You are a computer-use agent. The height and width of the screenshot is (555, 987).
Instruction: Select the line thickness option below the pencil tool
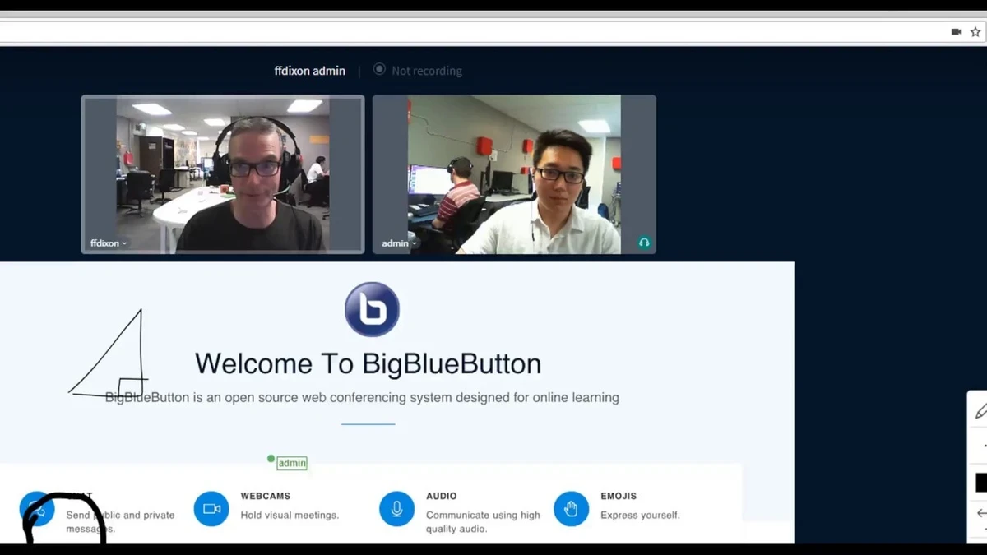click(x=984, y=444)
